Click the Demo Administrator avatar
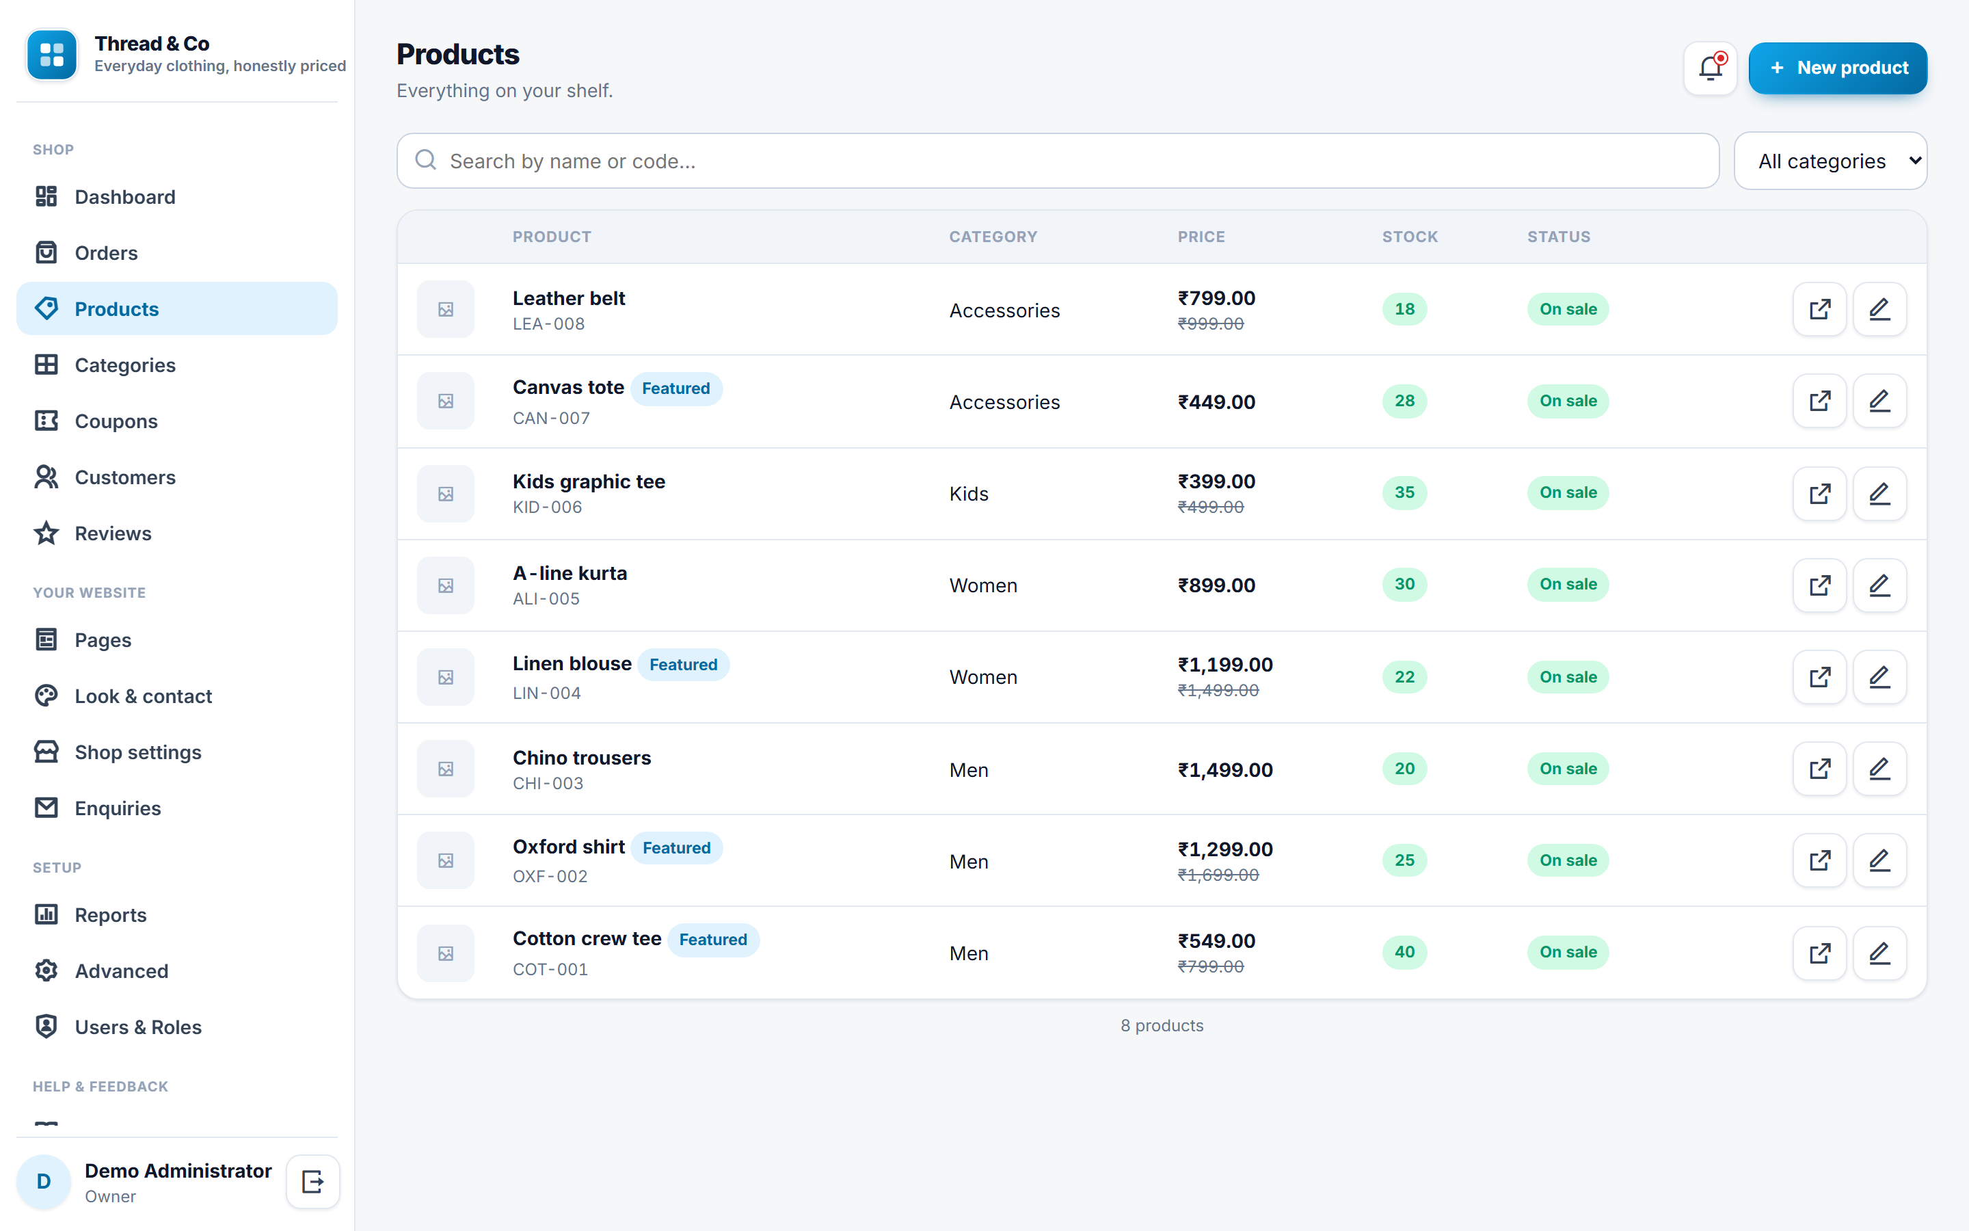Screen dimensions: 1969x1231 pos(44,1181)
